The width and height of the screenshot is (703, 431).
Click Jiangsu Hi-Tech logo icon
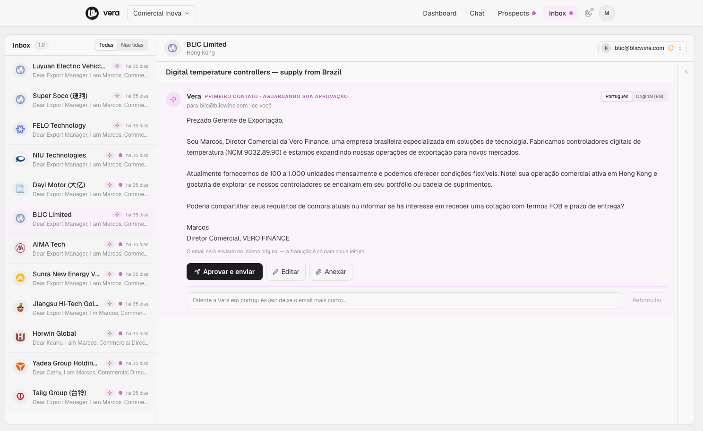tap(20, 307)
